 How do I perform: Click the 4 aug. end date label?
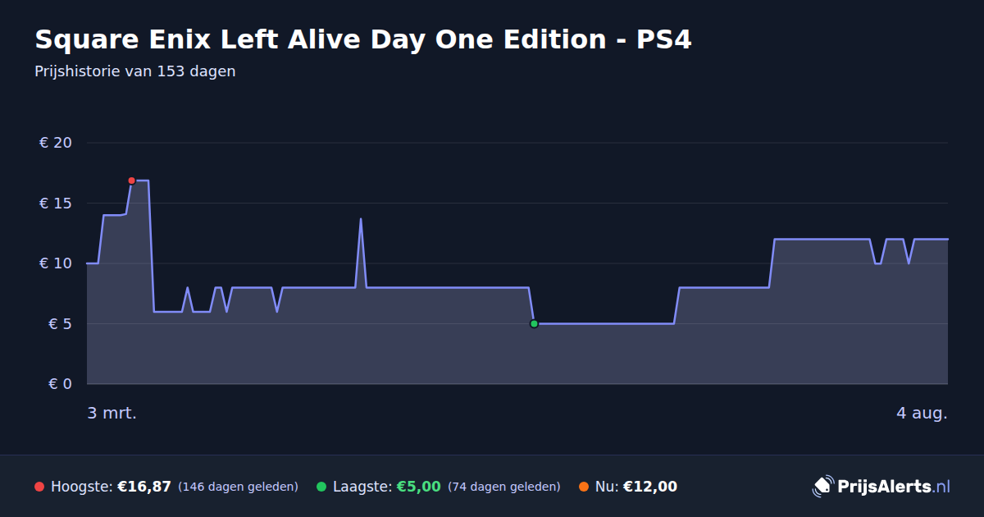[x=922, y=413]
